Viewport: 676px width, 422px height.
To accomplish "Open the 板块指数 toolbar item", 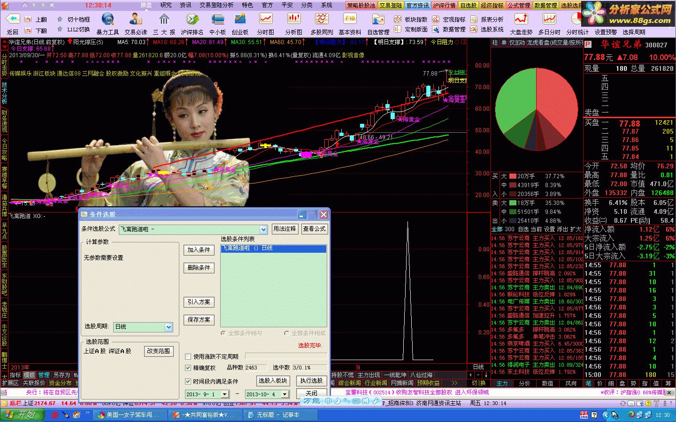I will coord(411,19).
